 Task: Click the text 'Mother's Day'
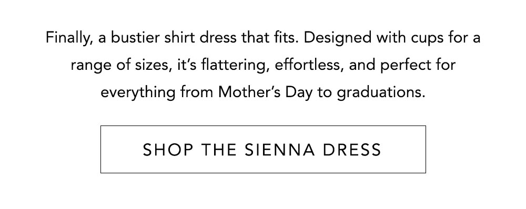[x=266, y=92]
